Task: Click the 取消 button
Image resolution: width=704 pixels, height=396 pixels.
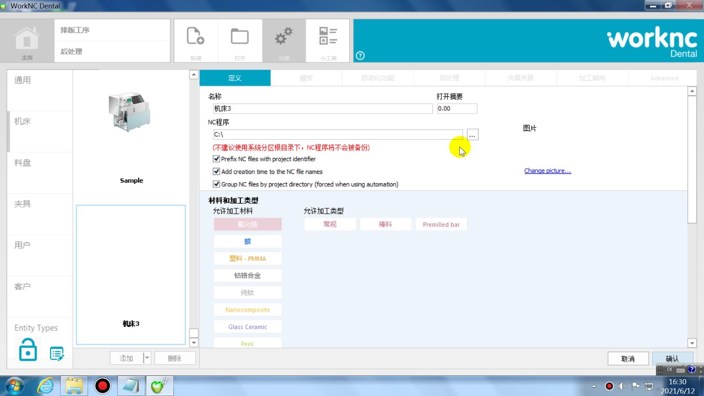Action: [628, 358]
